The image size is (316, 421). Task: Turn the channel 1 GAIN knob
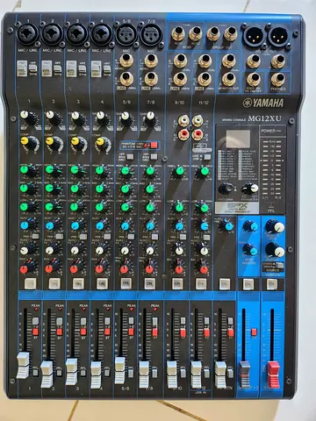pyautogui.click(x=25, y=115)
